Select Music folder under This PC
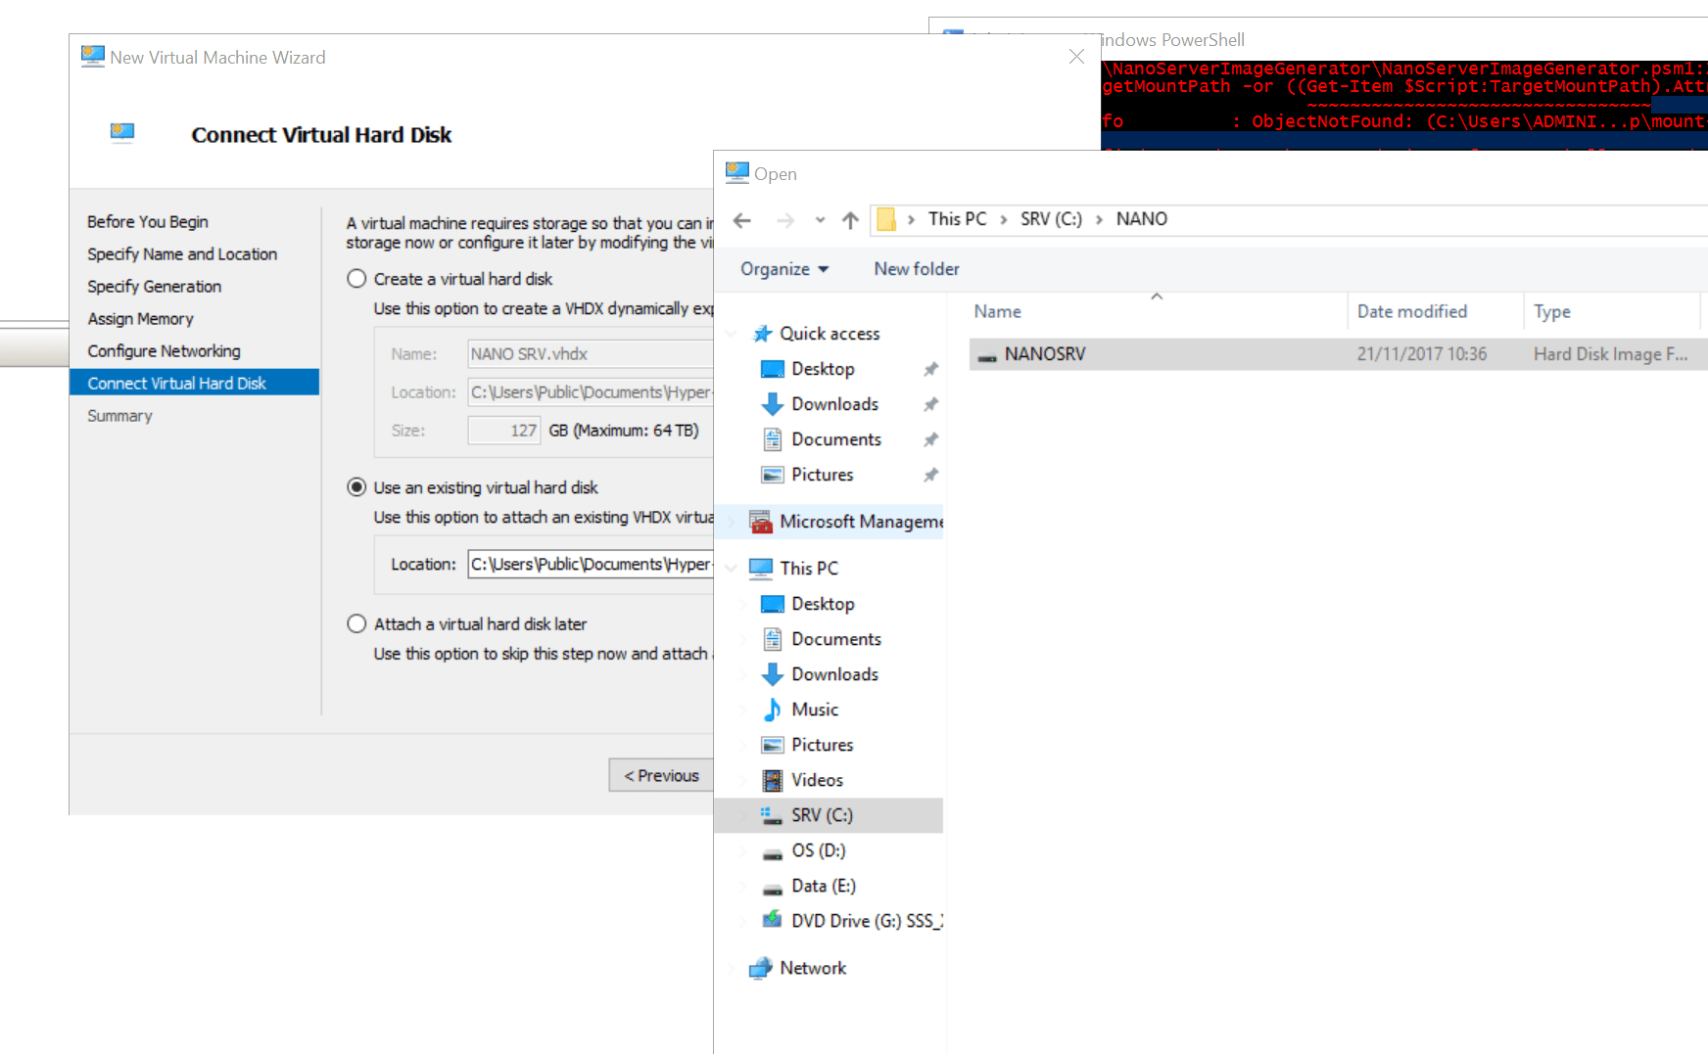The width and height of the screenshot is (1708, 1054). pos(814,710)
